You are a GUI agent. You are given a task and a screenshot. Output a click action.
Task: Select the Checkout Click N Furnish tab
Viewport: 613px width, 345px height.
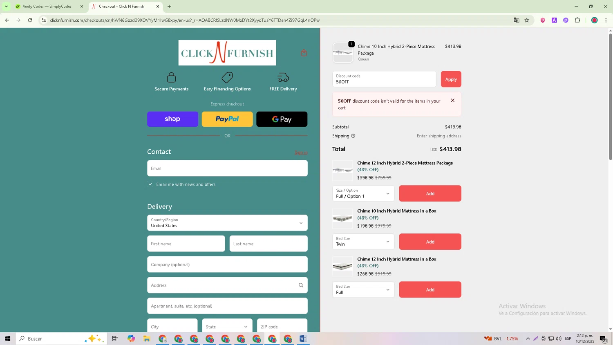[122, 7]
